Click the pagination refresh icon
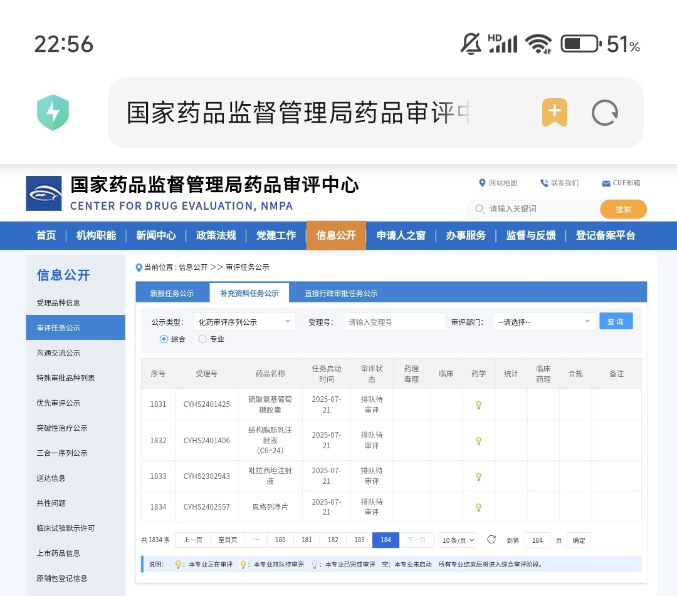The image size is (677, 596). click(x=491, y=540)
